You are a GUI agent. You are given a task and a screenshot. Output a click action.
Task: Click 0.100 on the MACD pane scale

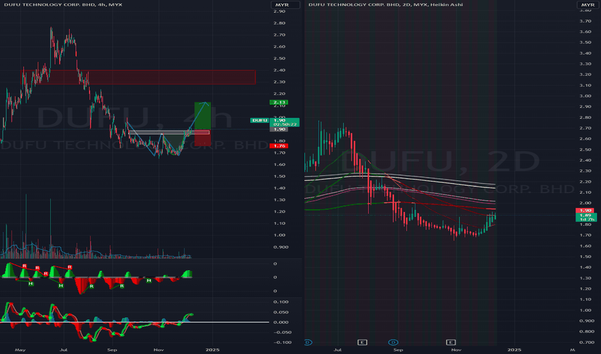coord(281,302)
